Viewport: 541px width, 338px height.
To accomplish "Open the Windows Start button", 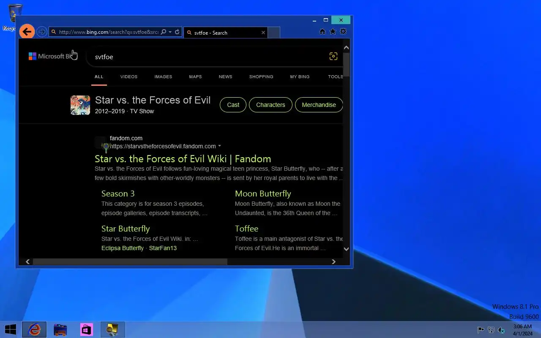I will pos(11,330).
